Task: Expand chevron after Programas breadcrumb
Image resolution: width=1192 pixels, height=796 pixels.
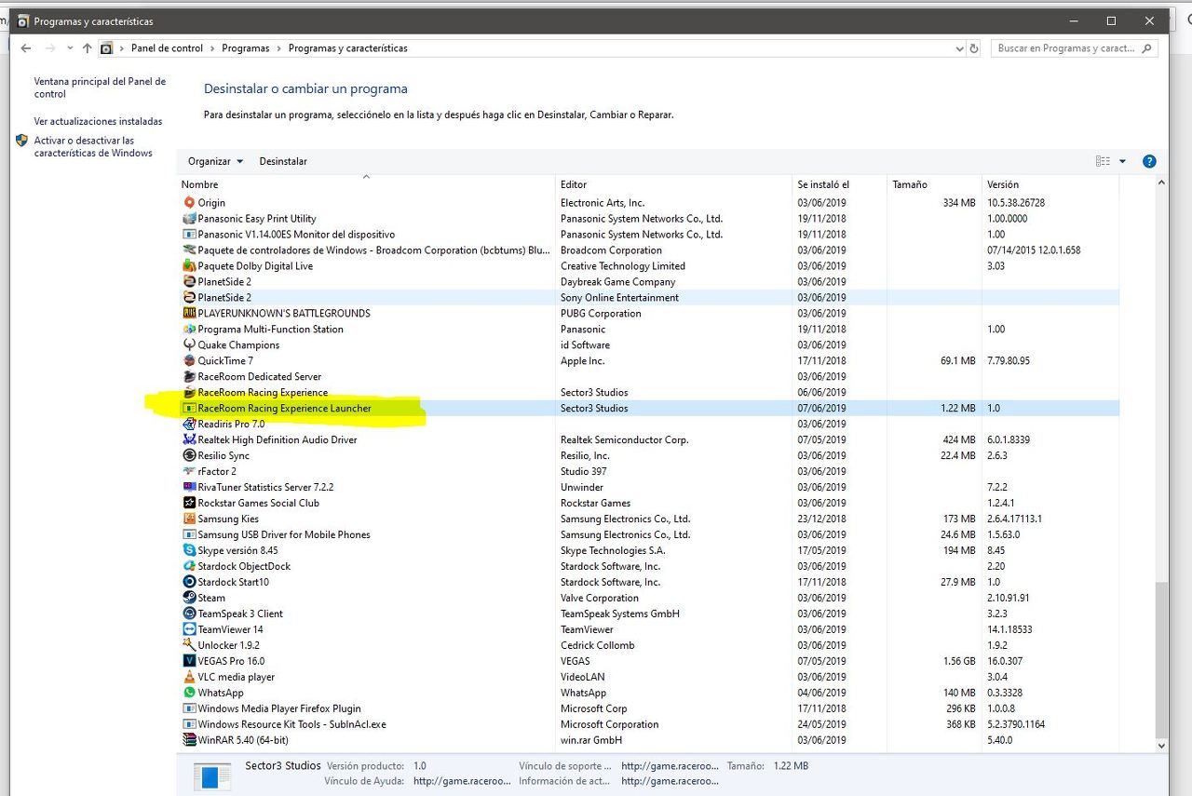Action: (279, 48)
